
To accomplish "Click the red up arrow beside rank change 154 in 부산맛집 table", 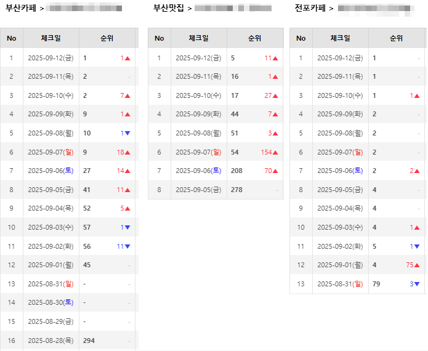I will click(x=275, y=153).
